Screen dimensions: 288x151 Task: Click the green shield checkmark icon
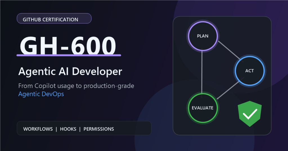(250, 114)
